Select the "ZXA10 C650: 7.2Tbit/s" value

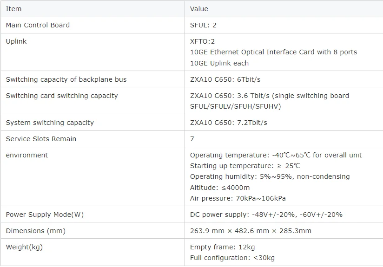[229, 123]
